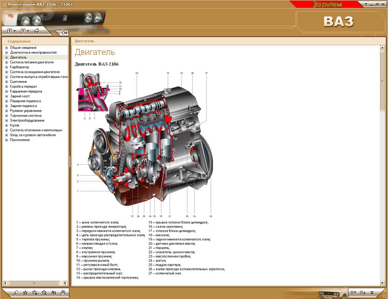Click the help question mark in title bar
Viewport: 388px width, 299px height.
tap(366, 4)
